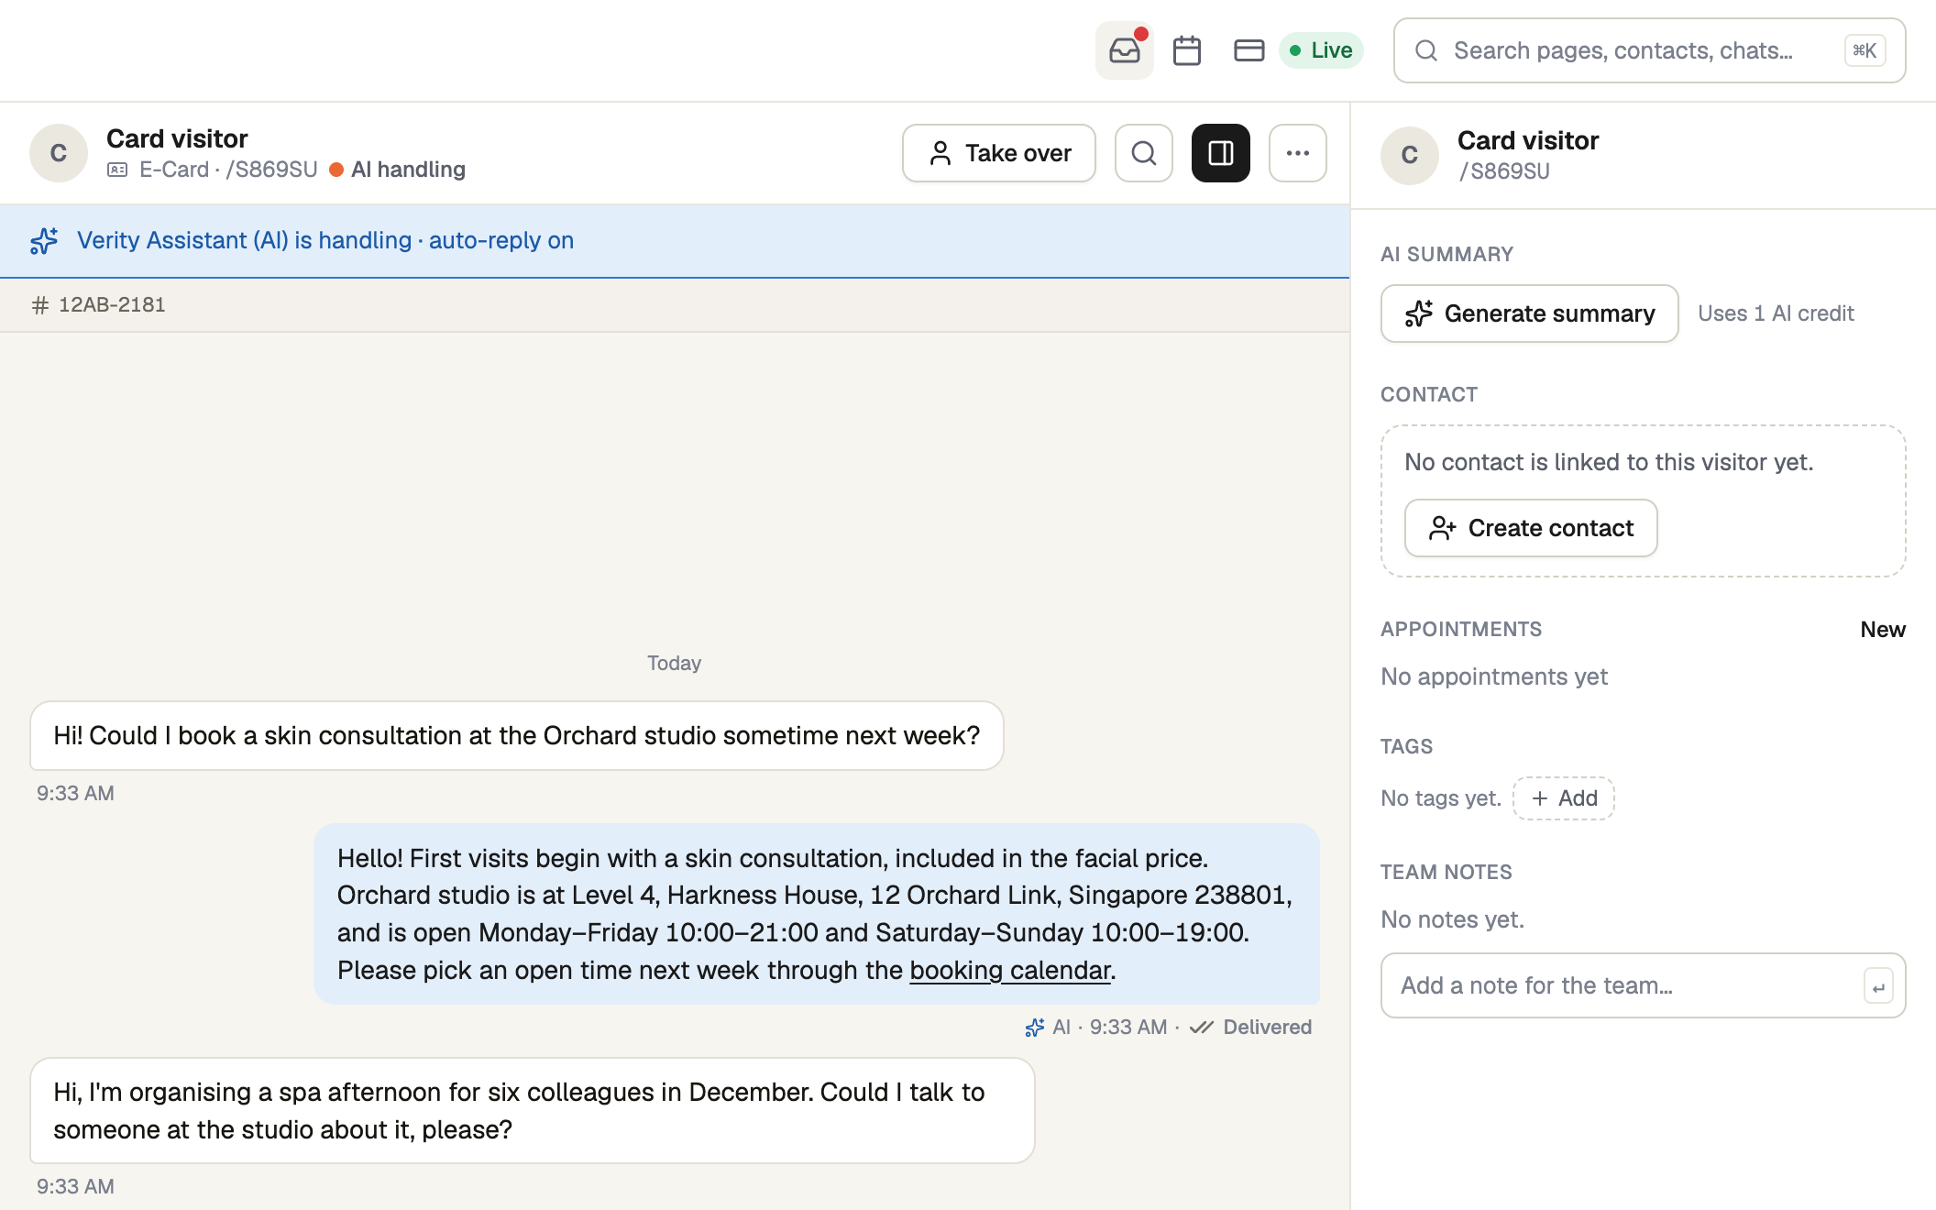Open the three-dot more options menu
The image size is (1936, 1210).
pyautogui.click(x=1298, y=153)
